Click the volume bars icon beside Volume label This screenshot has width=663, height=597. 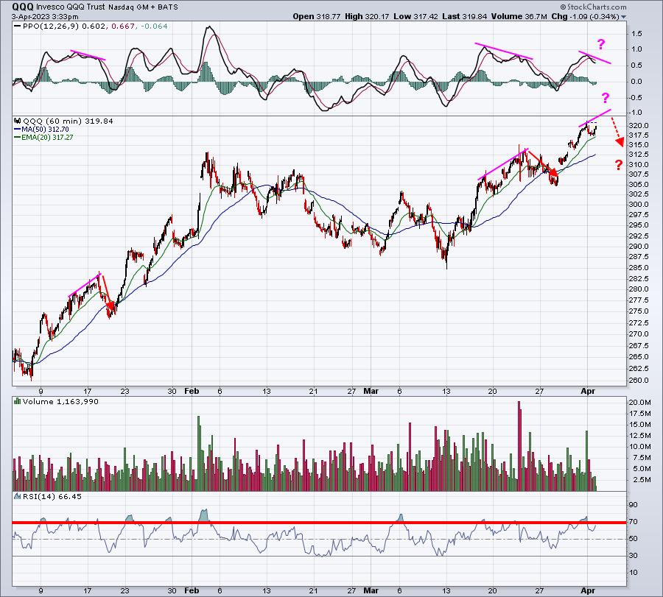coord(18,401)
